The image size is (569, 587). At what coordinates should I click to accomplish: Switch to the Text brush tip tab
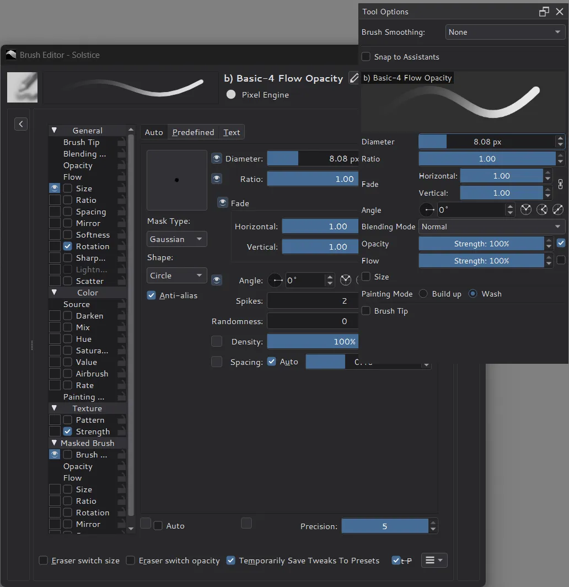pyautogui.click(x=232, y=132)
